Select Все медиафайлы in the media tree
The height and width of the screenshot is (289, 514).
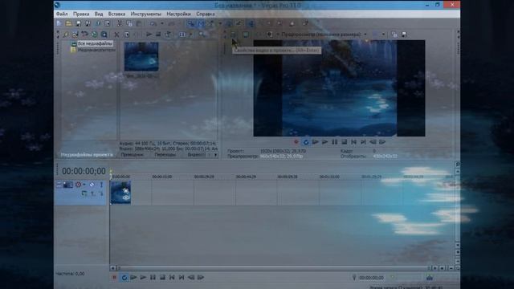[x=95, y=43]
